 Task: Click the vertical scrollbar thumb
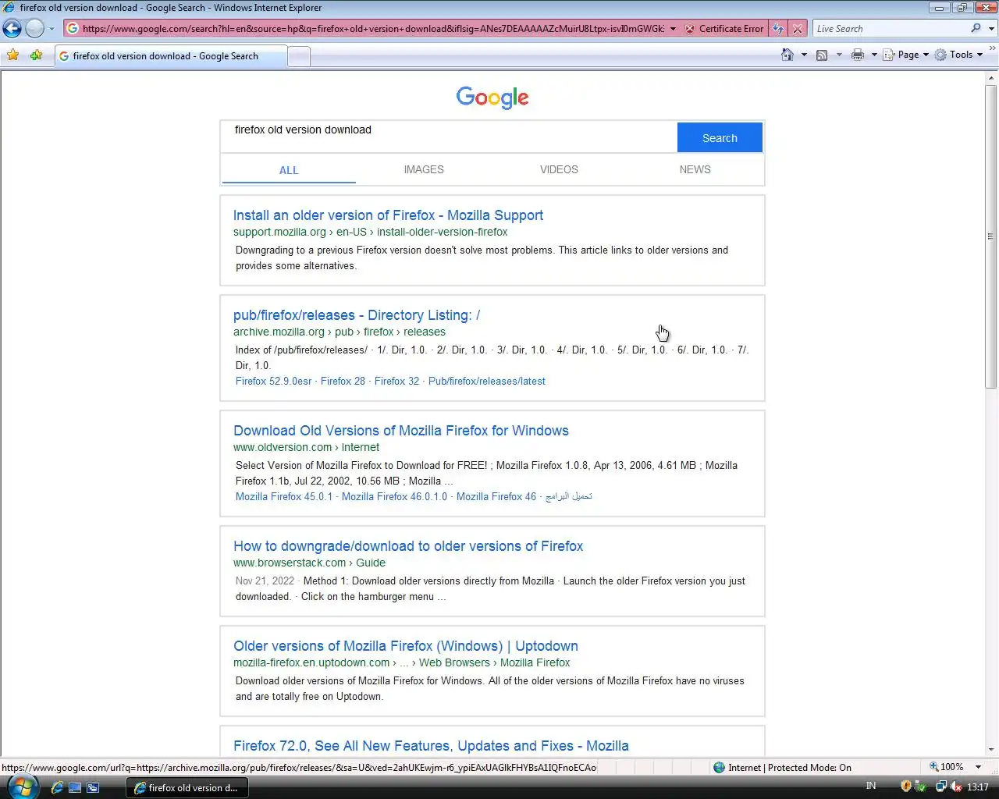[x=991, y=236]
